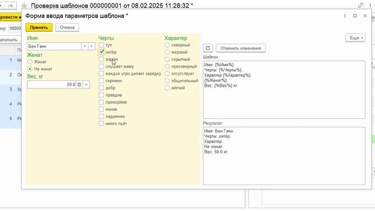Add window to favorites with star icon

(x=24, y=5)
